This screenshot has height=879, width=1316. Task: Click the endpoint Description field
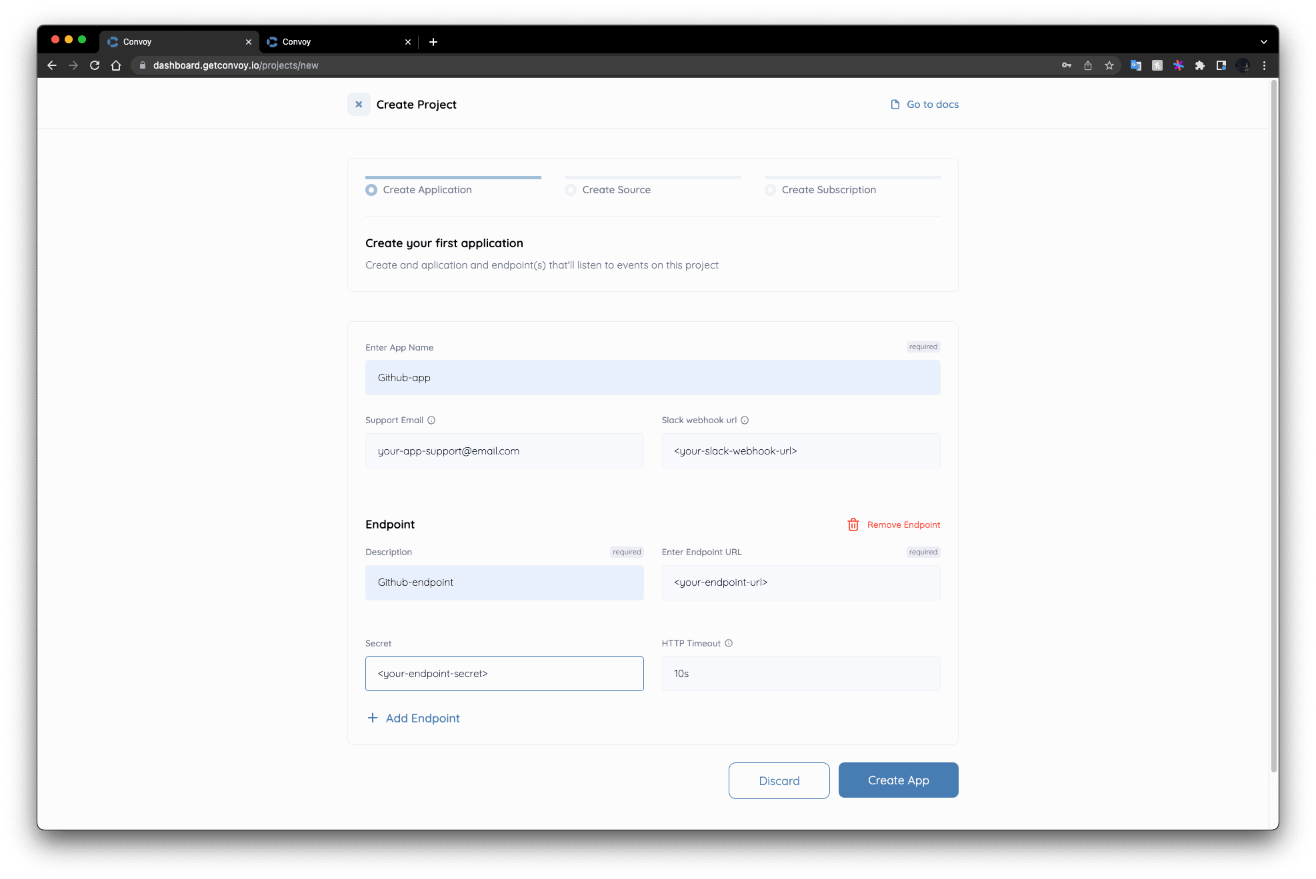point(505,583)
